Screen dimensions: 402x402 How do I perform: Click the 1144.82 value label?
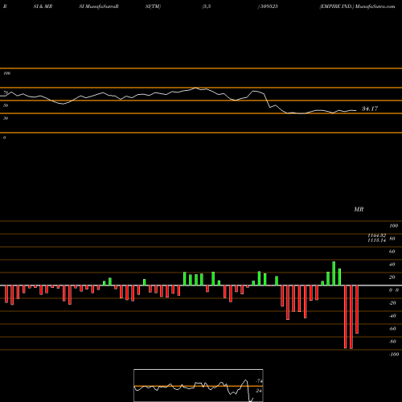[x=376, y=236]
